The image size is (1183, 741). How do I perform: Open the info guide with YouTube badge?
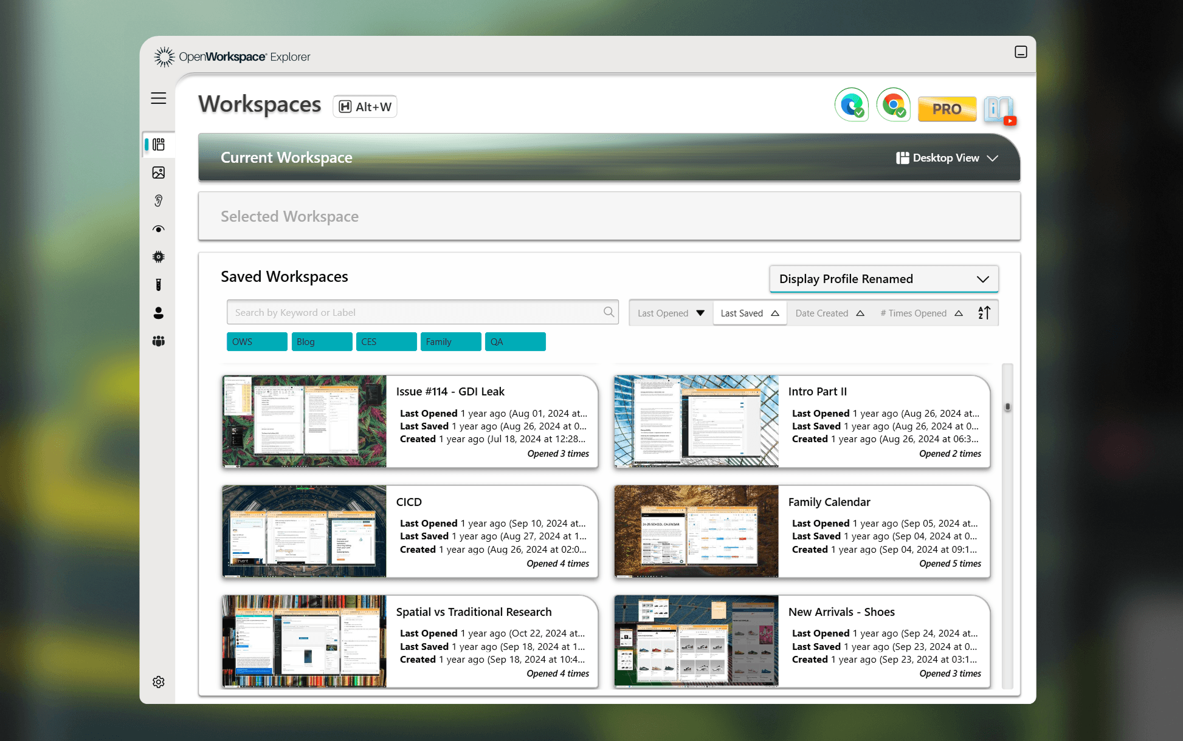click(999, 110)
